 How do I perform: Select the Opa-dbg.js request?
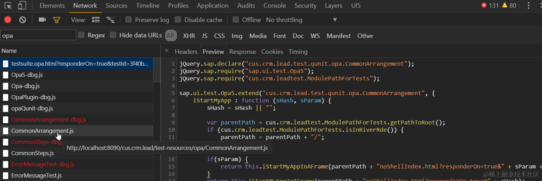tap(77, 86)
